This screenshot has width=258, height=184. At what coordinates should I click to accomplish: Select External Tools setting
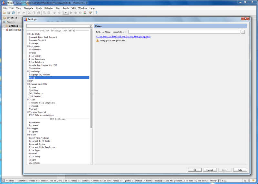click(x=37, y=144)
